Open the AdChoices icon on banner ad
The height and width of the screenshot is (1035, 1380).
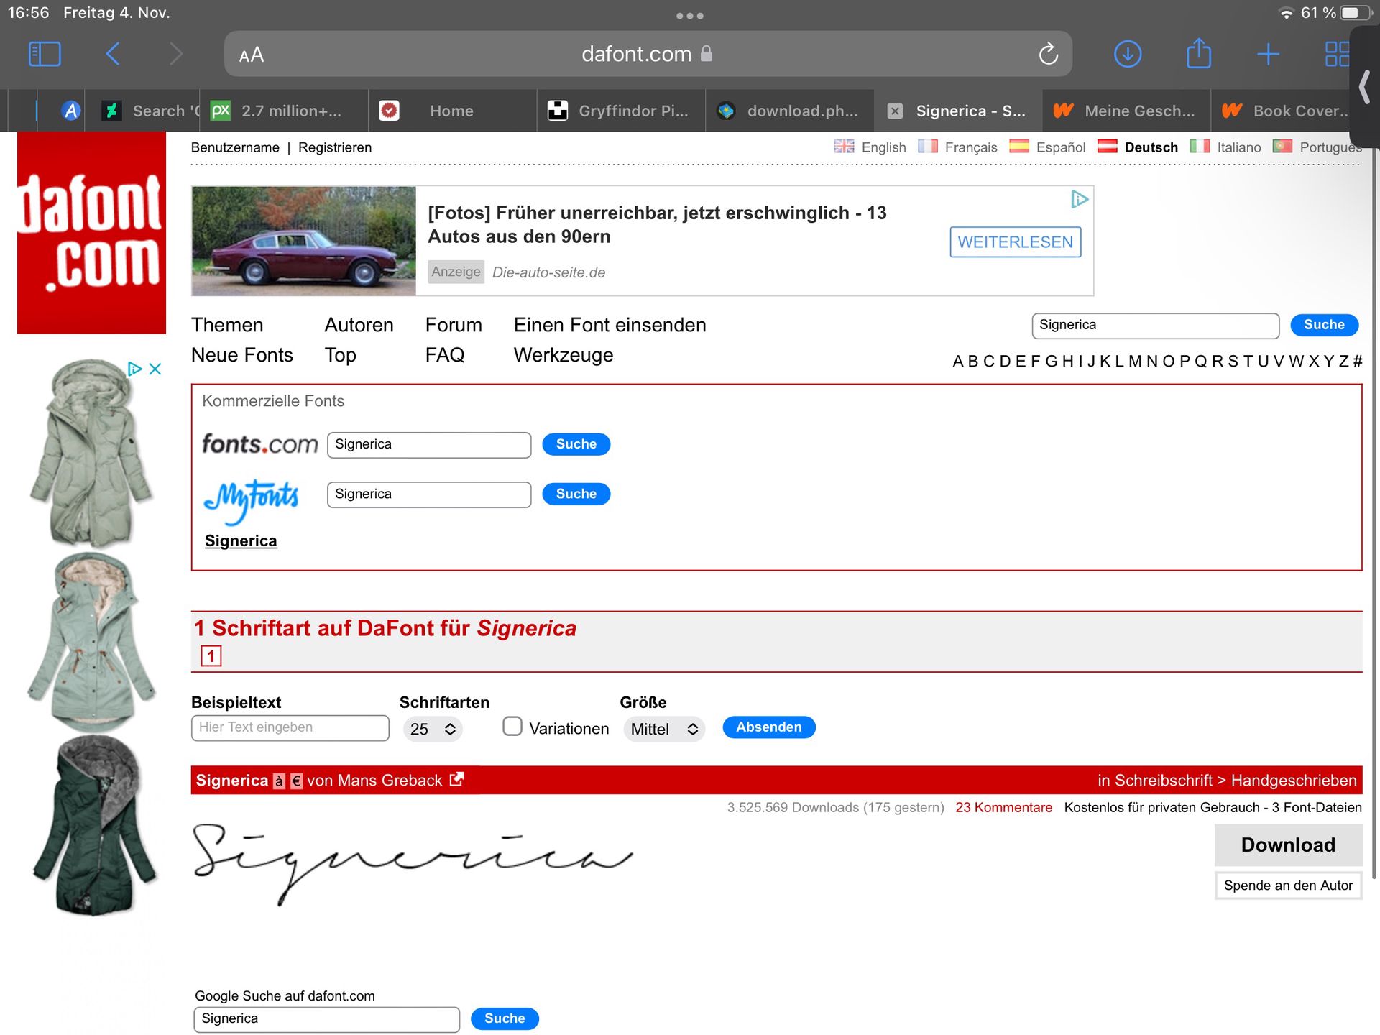tap(1079, 199)
